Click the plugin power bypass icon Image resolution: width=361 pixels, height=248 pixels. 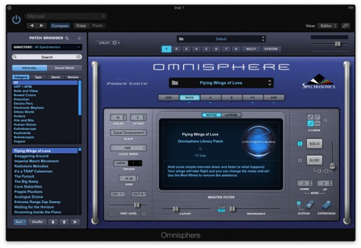click(16, 19)
